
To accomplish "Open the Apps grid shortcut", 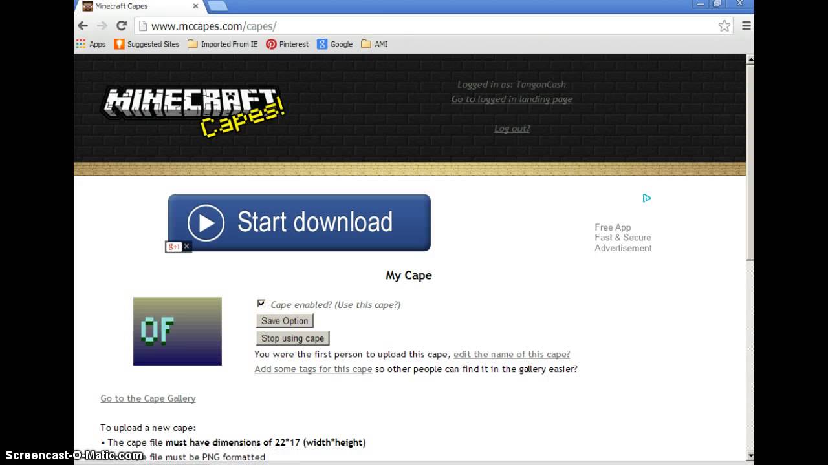I will (x=91, y=44).
